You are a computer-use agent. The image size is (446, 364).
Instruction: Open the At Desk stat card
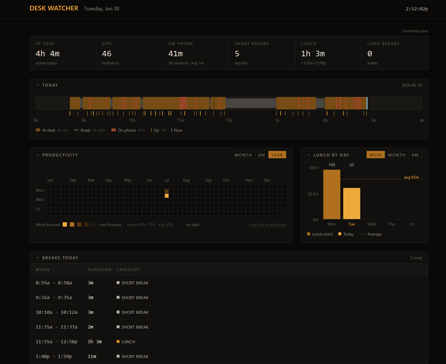[x=63, y=53]
